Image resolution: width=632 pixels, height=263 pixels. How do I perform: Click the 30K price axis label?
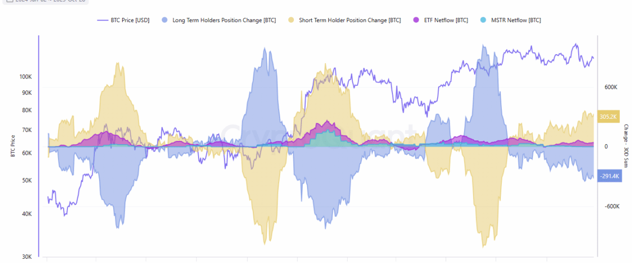click(26, 257)
